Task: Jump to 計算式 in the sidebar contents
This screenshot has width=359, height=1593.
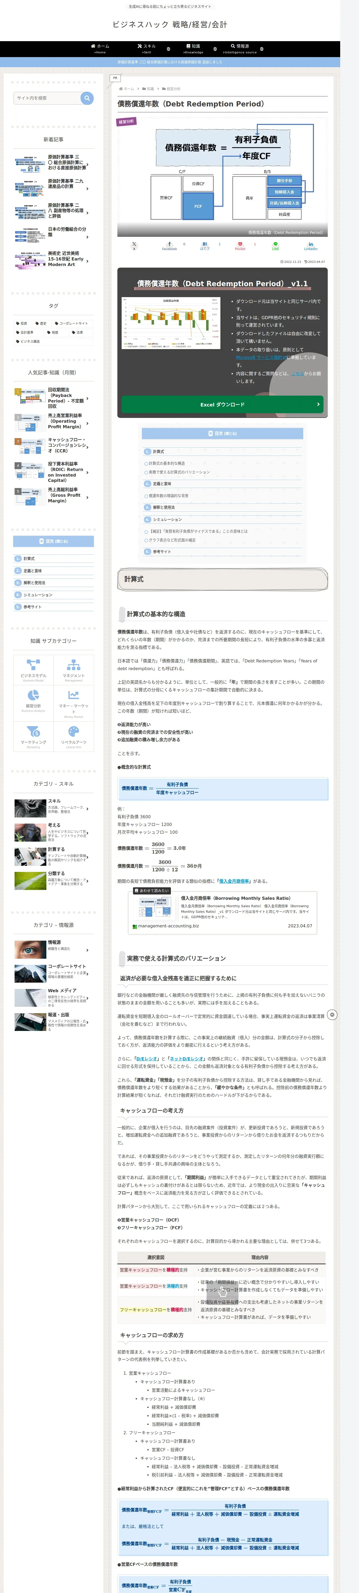Action: [54, 558]
